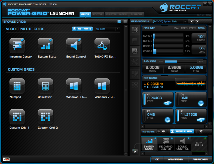Open the Calculator custom grid
The height and width of the screenshot is (164, 214).
click(x=45, y=86)
